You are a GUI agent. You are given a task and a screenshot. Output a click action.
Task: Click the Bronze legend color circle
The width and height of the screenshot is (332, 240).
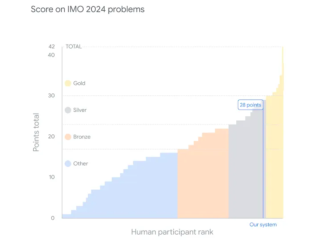pyautogui.click(x=68, y=137)
